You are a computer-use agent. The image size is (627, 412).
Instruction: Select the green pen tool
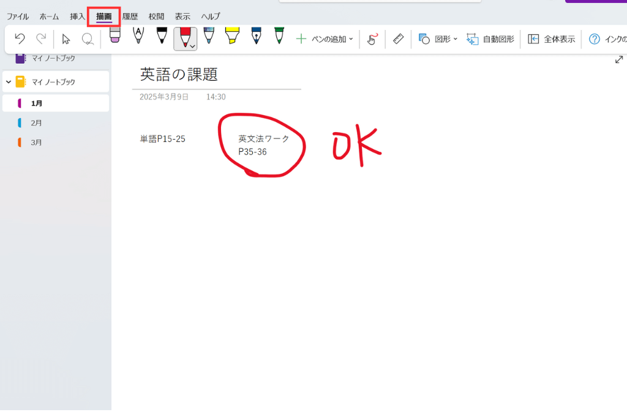tap(279, 36)
